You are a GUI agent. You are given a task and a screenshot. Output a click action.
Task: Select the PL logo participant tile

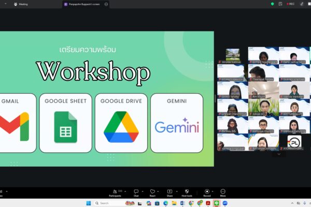(294, 142)
